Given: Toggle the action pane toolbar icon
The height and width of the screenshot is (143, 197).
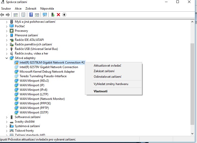Looking at the screenshot, I should click(37, 15).
